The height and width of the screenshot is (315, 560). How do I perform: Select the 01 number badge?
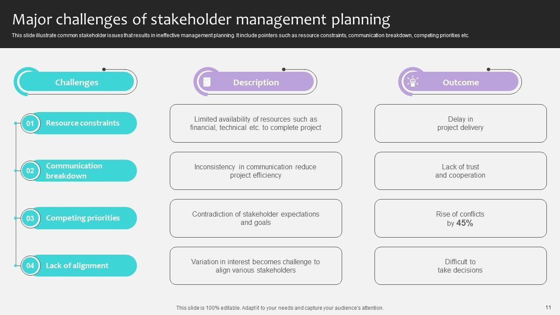30,123
